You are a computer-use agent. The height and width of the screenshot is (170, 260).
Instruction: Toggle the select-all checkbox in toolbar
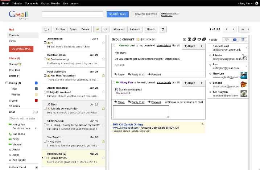[x=46, y=29]
